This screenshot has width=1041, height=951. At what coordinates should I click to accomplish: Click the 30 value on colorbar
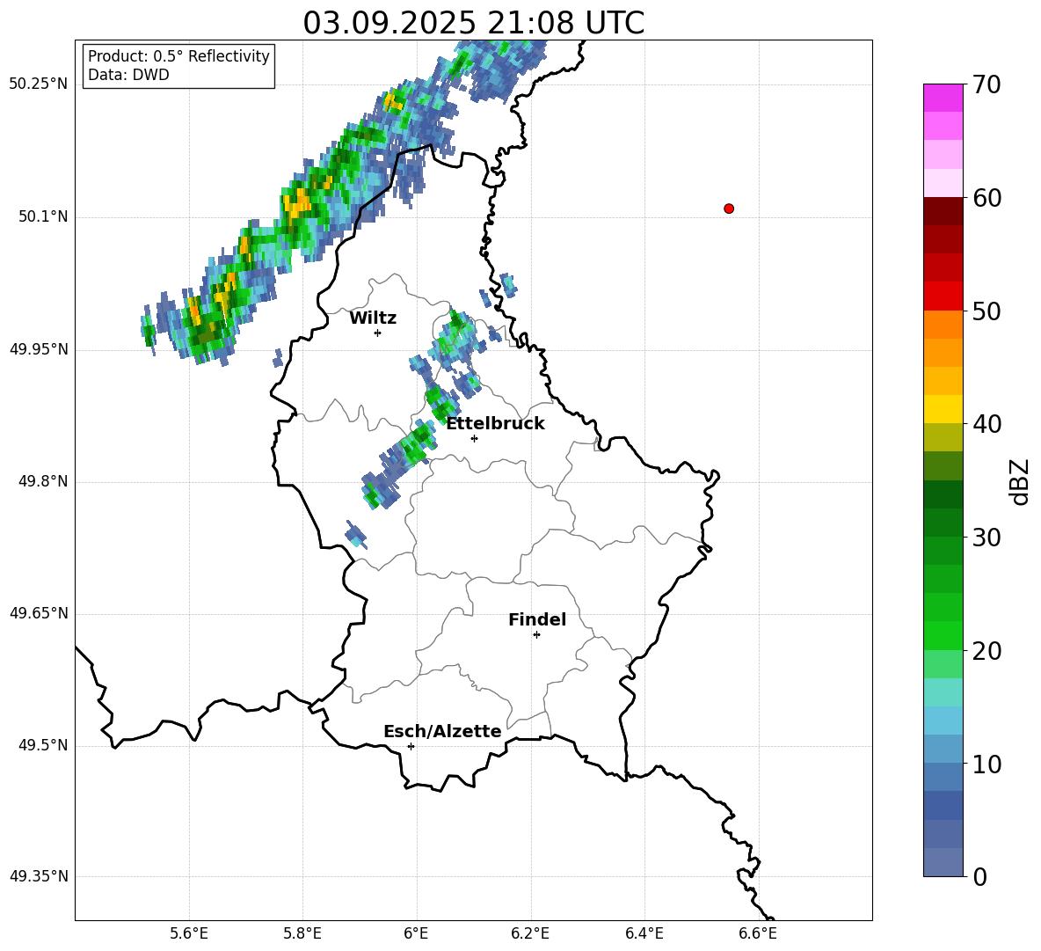(x=986, y=538)
